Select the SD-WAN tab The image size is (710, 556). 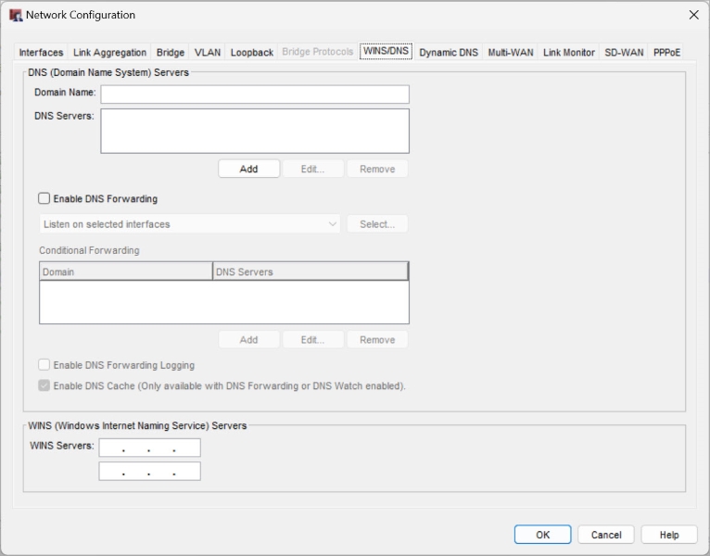pyautogui.click(x=624, y=53)
